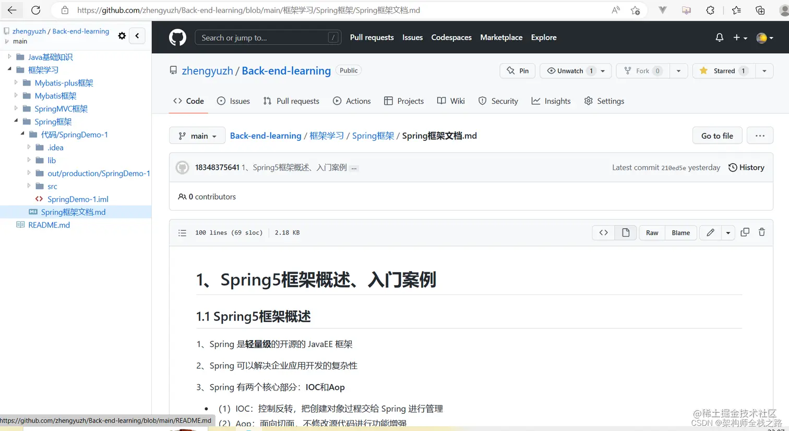Open the plus create-new menu
Image resolution: width=789 pixels, height=431 pixels.
tap(740, 38)
